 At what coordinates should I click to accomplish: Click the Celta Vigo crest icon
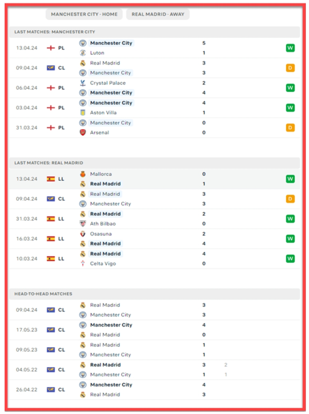[83, 264]
